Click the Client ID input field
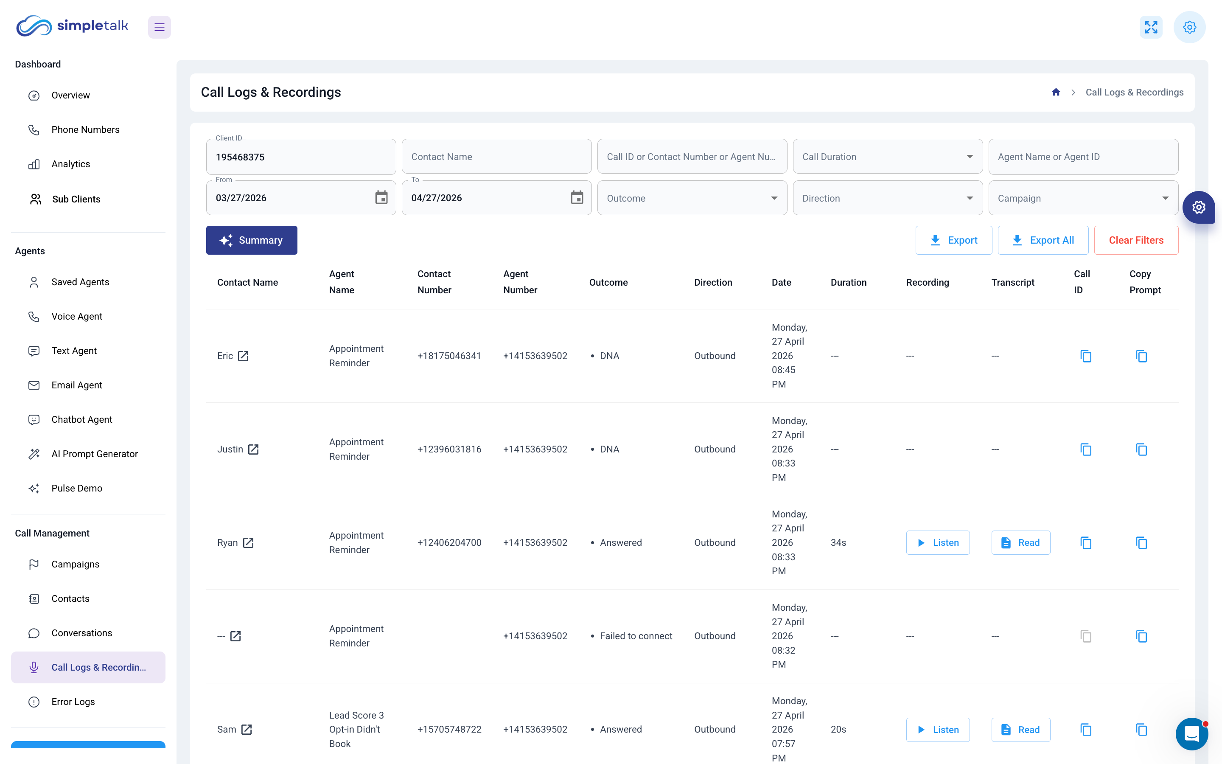The width and height of the screenshot is (1222, 764). [301, 157]
